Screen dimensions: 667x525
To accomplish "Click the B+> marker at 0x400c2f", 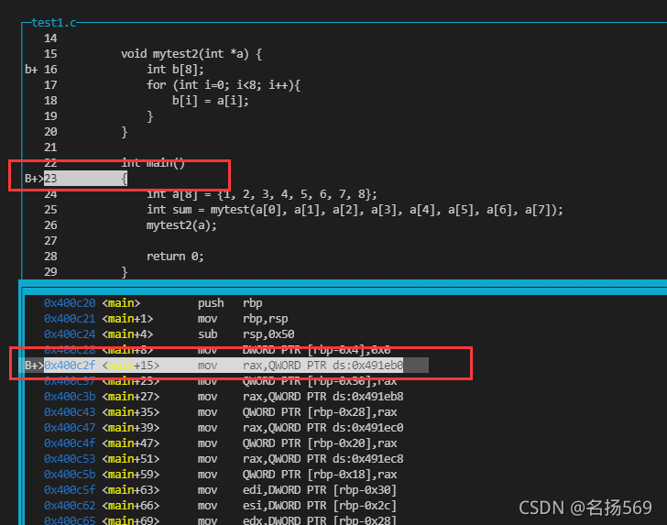I will 34,366.
